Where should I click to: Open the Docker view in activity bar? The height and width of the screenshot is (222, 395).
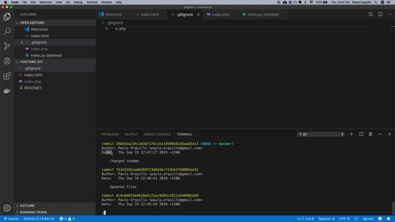(7, 91)
